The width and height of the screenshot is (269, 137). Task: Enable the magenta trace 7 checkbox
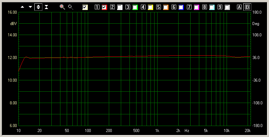click(196, 7)
